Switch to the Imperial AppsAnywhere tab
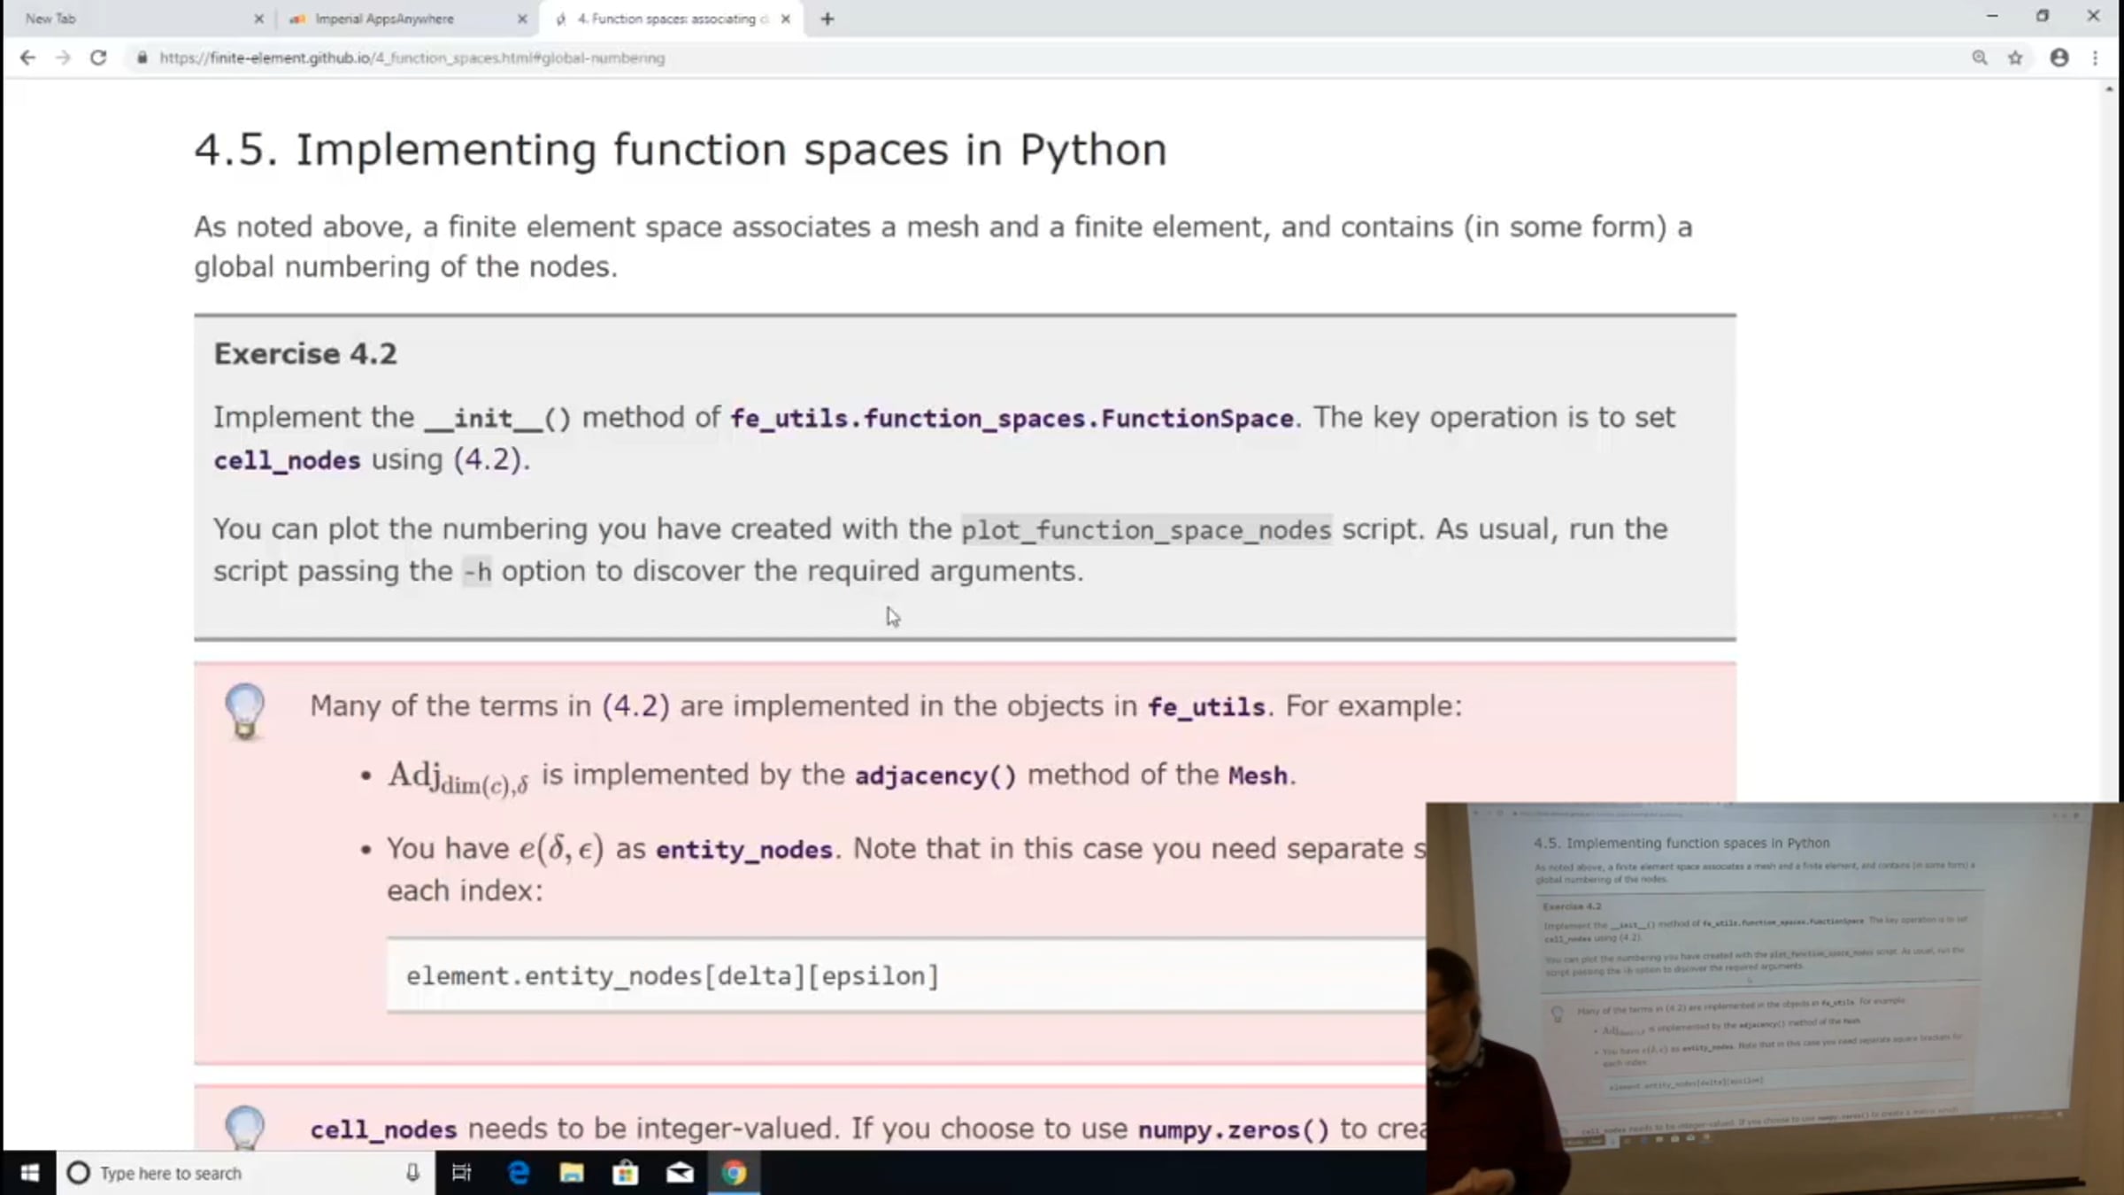This screenshot has width=2124, height=1195. pyautogui.click(x=384, y=19)
